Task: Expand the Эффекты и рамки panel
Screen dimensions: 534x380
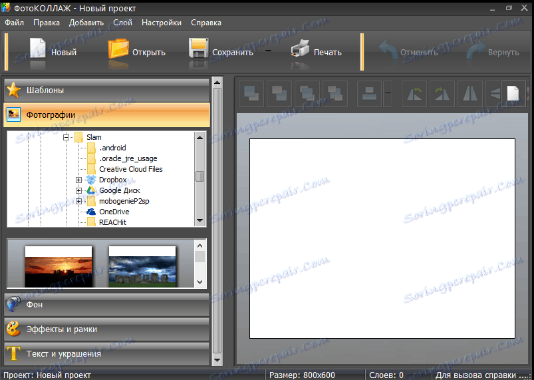Action: 106,329
